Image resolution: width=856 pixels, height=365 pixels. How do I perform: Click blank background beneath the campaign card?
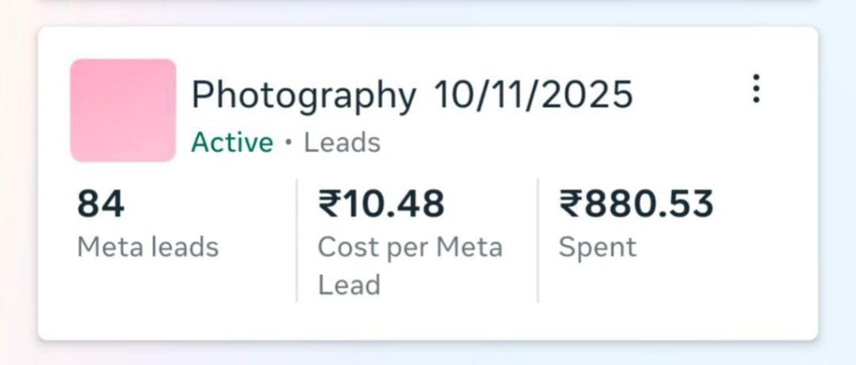pyautogui.click(x=428, y=354)
